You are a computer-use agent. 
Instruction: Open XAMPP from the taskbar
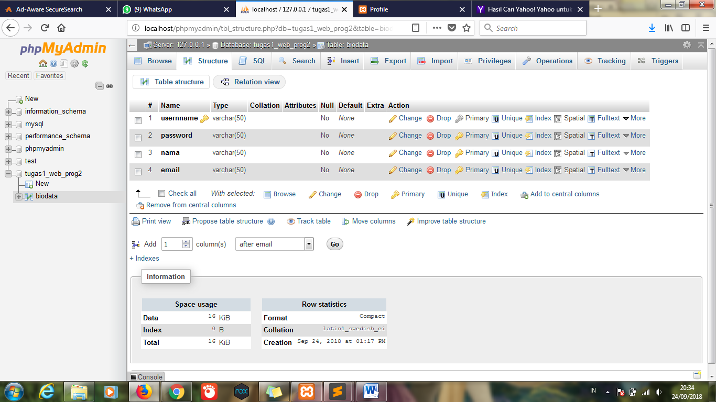(x=307, y=392)
